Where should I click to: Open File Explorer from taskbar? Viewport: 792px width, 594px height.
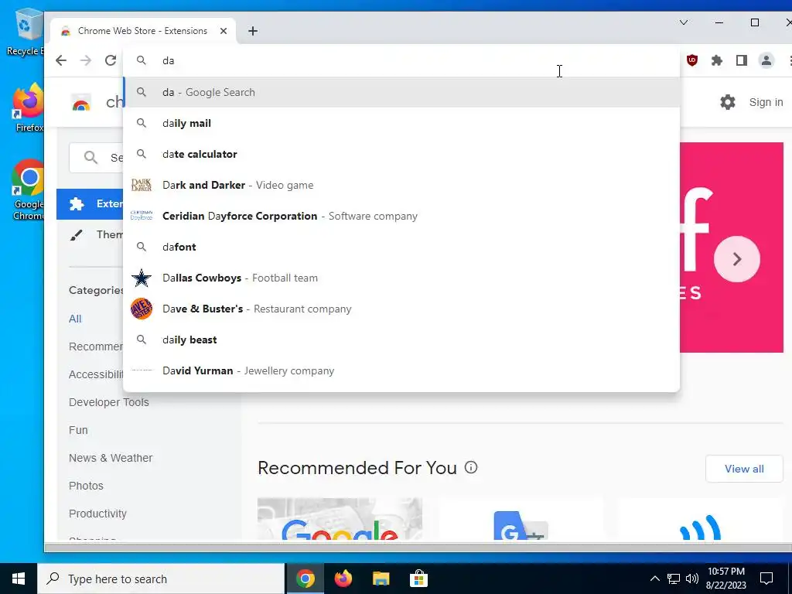tap(381, 579)
